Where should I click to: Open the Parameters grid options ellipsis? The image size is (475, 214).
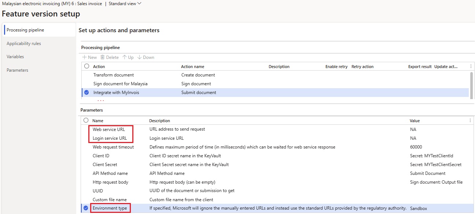471,120
